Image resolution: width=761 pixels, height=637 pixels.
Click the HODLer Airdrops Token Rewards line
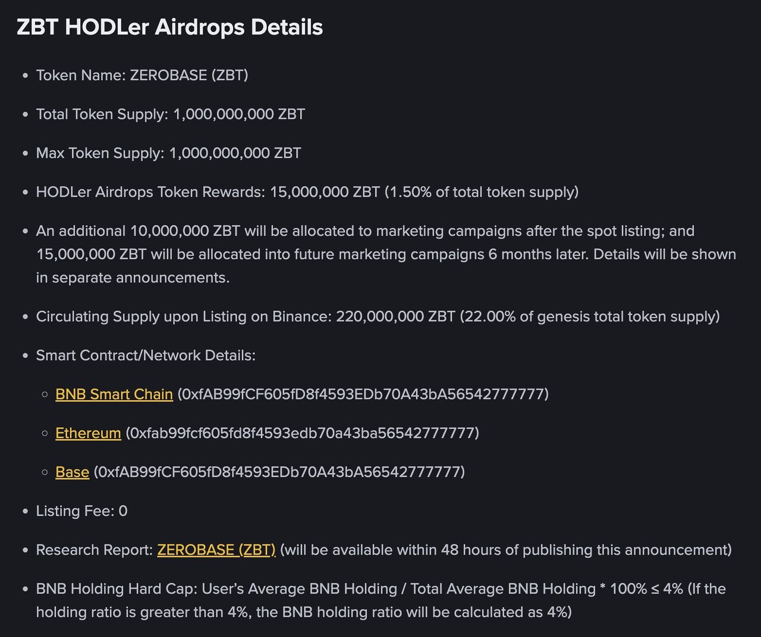click(307, 193)
